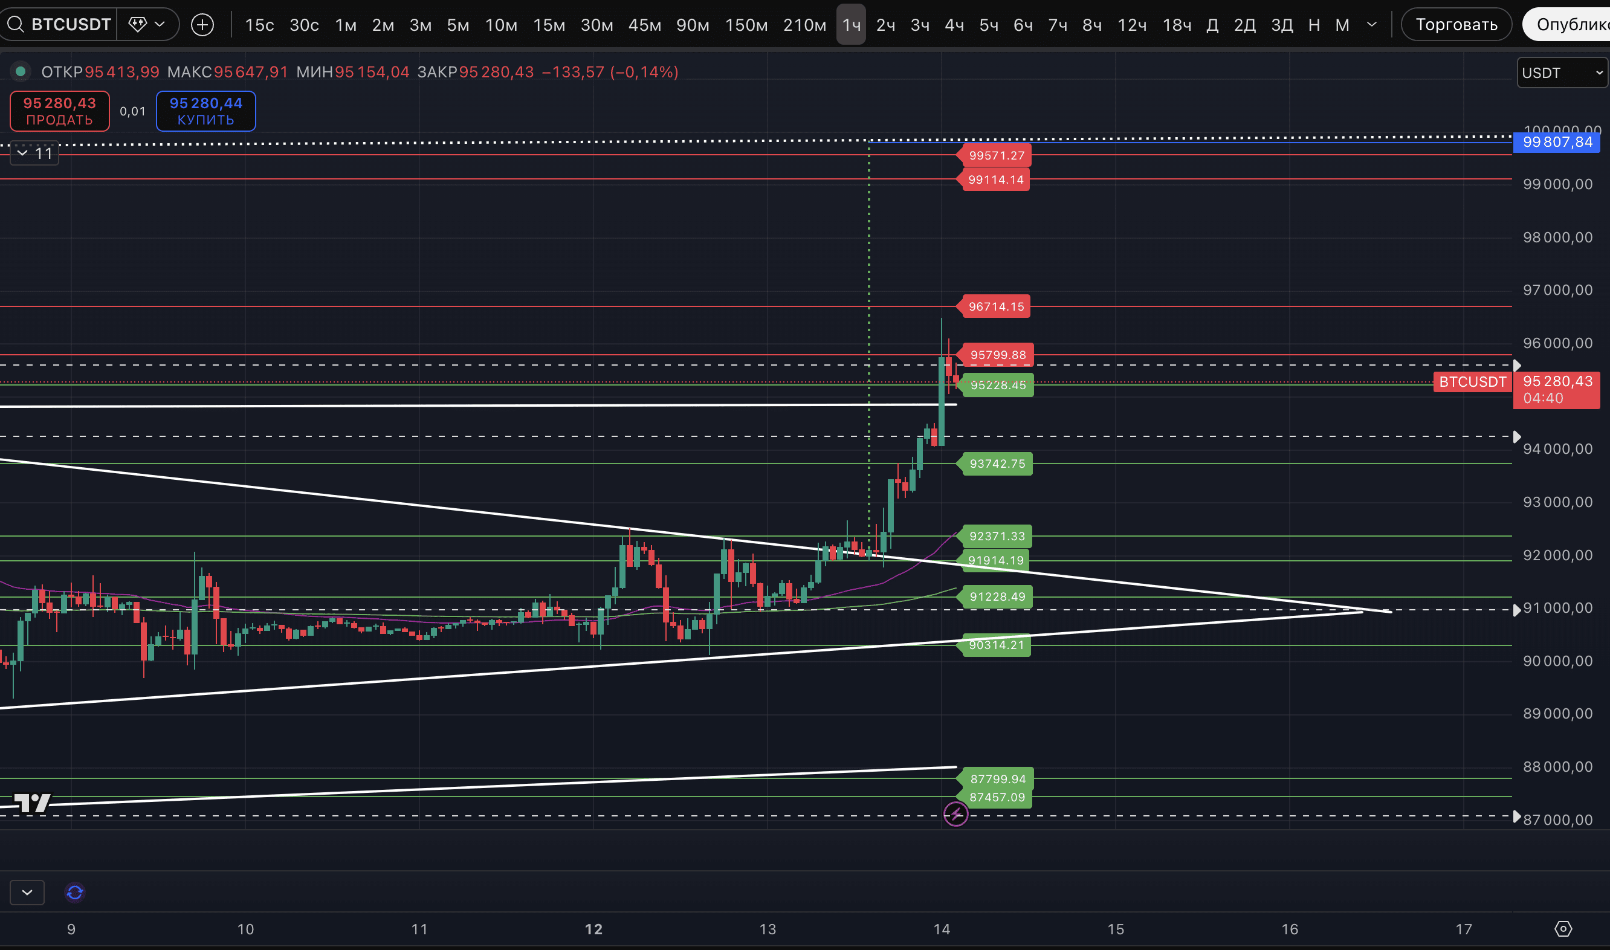Viewport: 1610px width, 950px height.
Task: Expand the more timeframes chevron
Action: click(1371, 25)
